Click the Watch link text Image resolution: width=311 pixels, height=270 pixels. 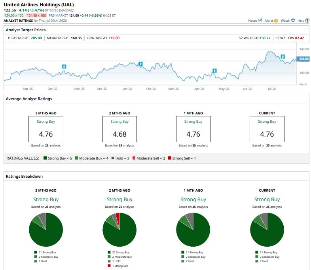pos(285,21)
